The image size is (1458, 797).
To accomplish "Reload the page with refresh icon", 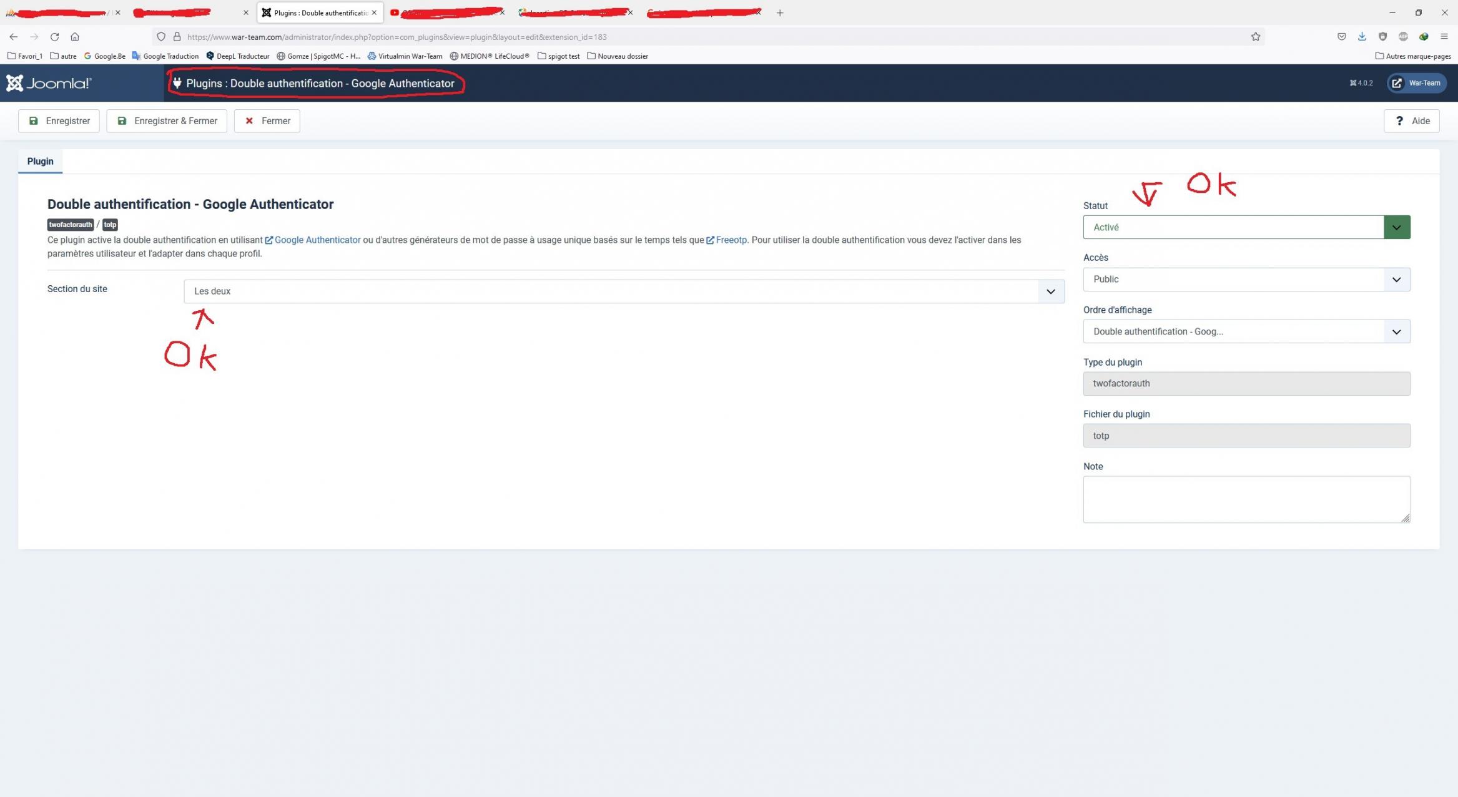I will pyautogui.click(x=54, y=37).
